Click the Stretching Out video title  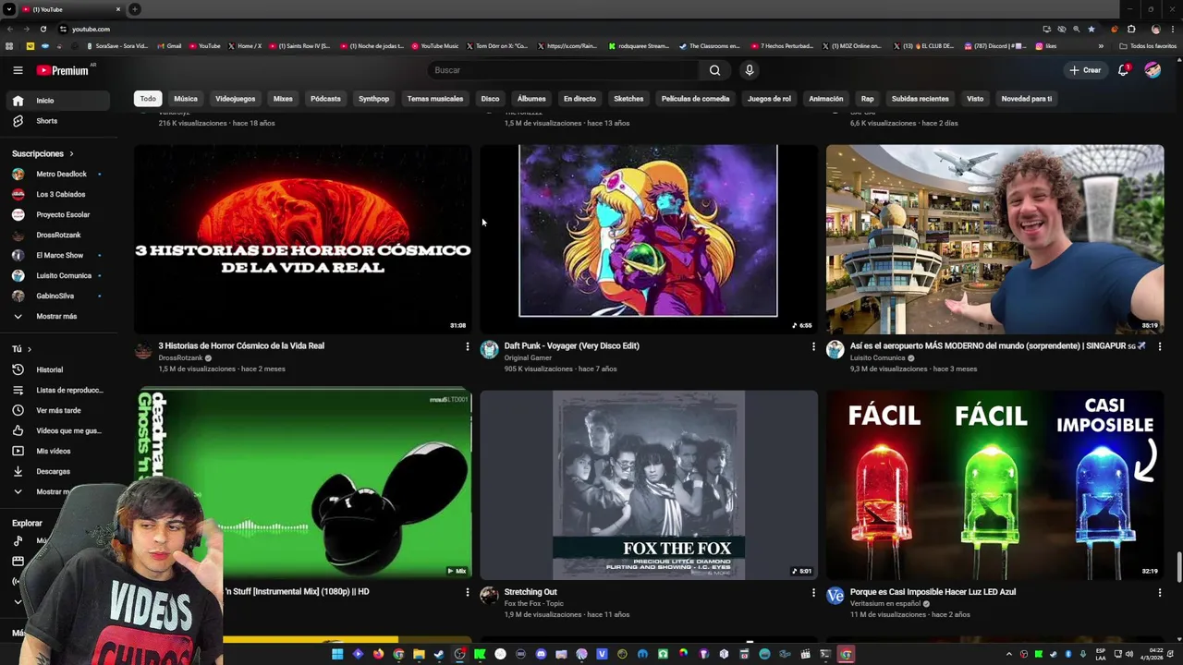(x=531, y=592)
